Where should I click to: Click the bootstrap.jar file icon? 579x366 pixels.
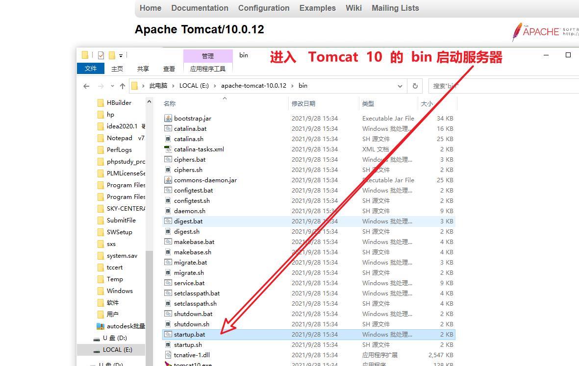(168, 118)
